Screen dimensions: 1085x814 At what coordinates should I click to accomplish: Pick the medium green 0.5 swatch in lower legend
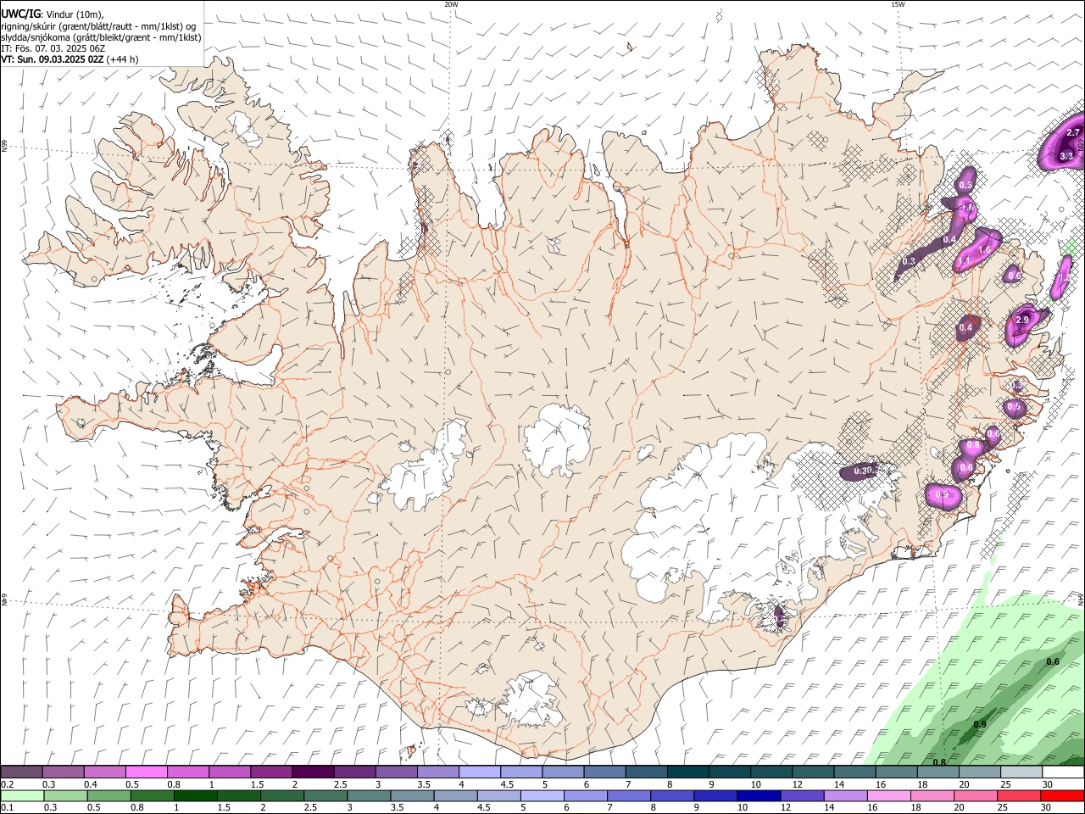pyautogui.click(x=109, y=795)
